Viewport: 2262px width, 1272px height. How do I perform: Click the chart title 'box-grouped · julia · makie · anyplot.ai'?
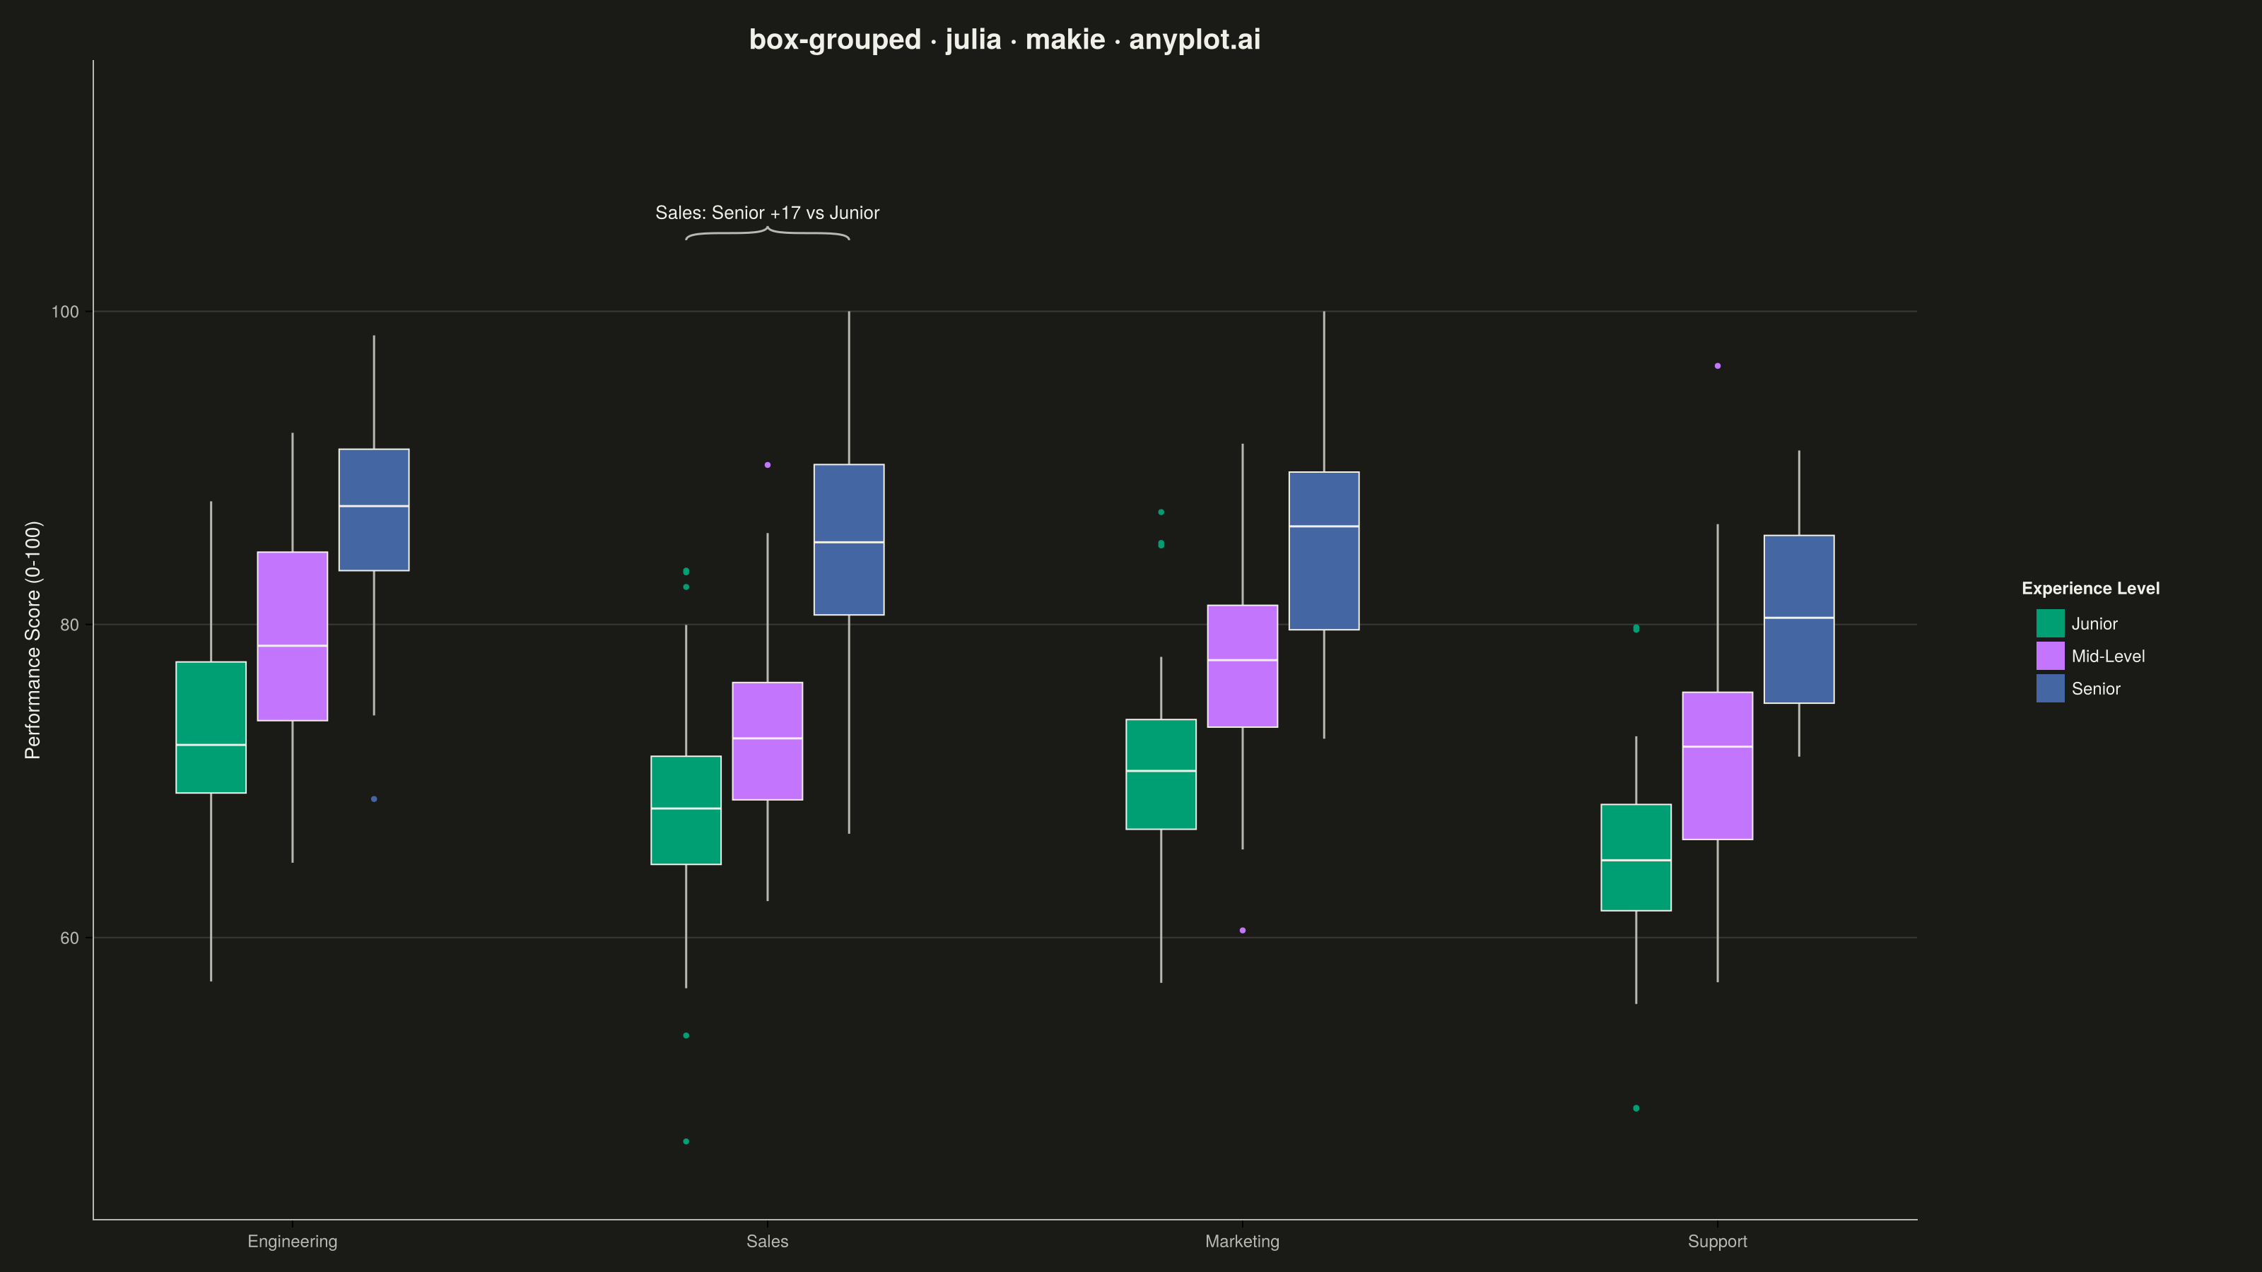pyautogui.click(x=1004, y=40)
